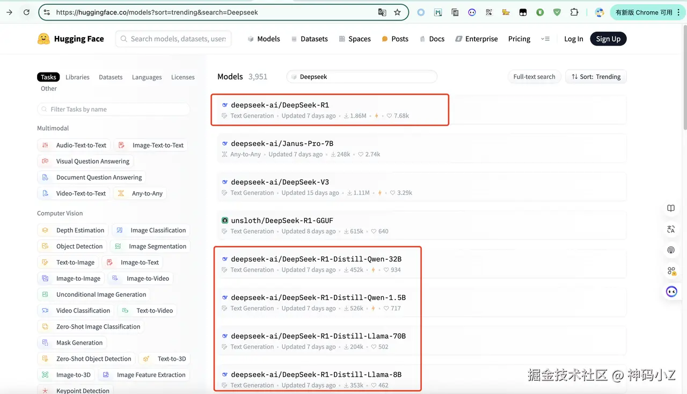This screenshot has width=687, height=394.
Task: Open the Sort: Trending dropdown
Action: click(x=596, y=77)
